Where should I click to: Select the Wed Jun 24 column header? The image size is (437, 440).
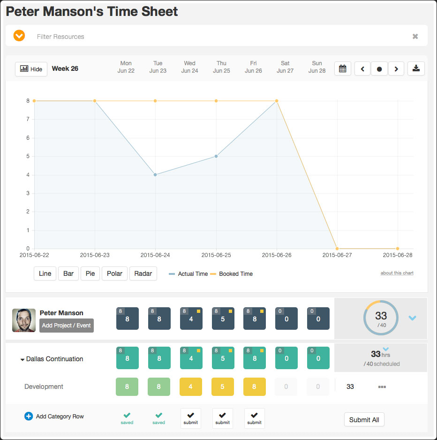click(189, 67)
